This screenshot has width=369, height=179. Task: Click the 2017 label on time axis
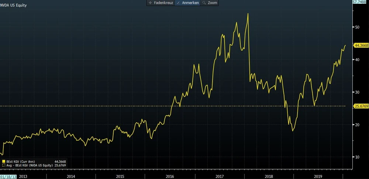[x=220, y=176]
